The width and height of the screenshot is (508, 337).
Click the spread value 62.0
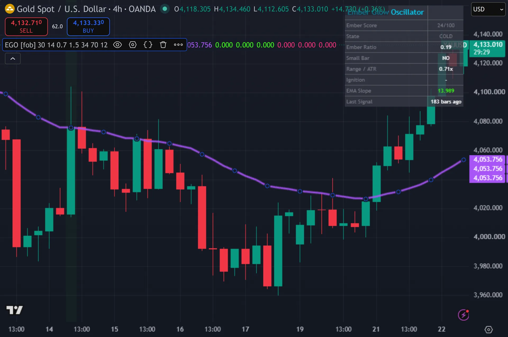57,26
